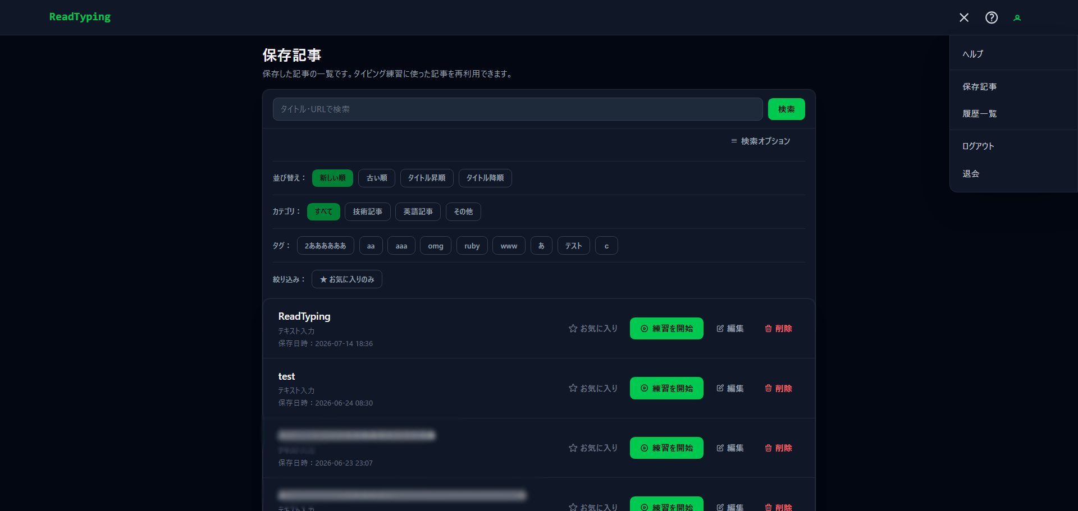Image resolution: width=1078 pixels, height=511 pixels.
Task: Sort by 新しい順
Action: [332, 178]
